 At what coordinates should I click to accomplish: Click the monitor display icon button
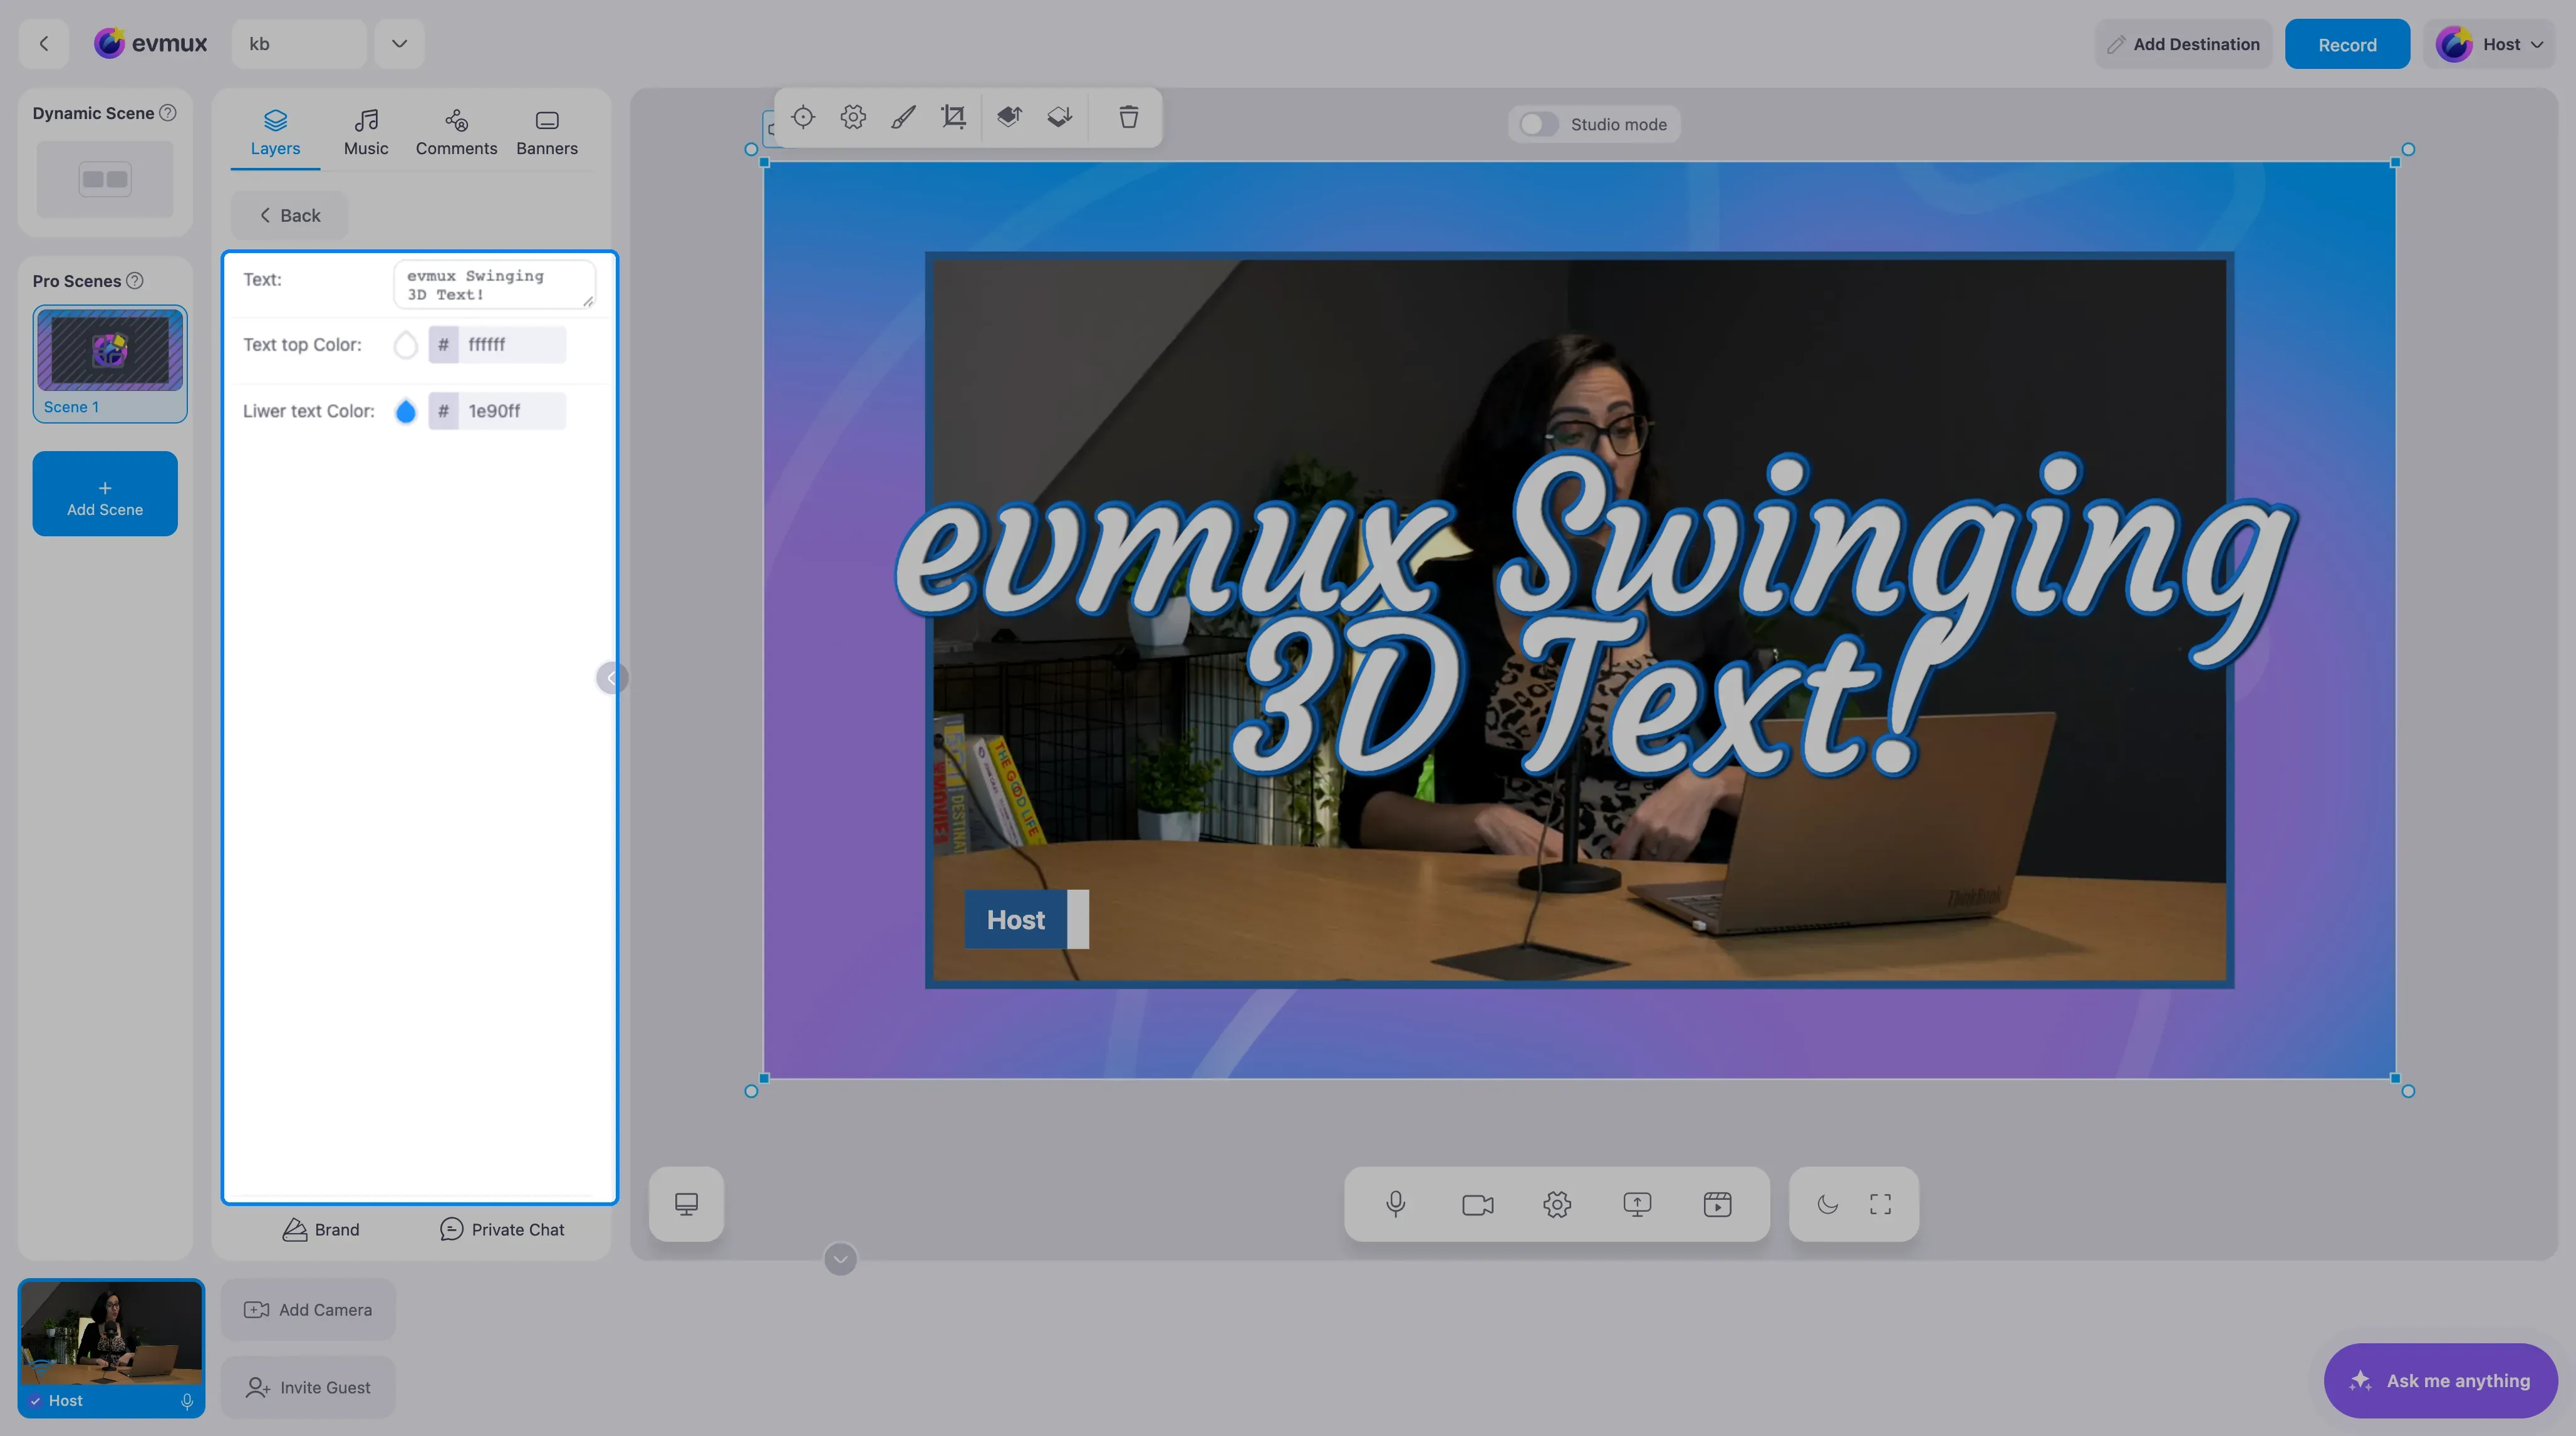pos(686,1204)
